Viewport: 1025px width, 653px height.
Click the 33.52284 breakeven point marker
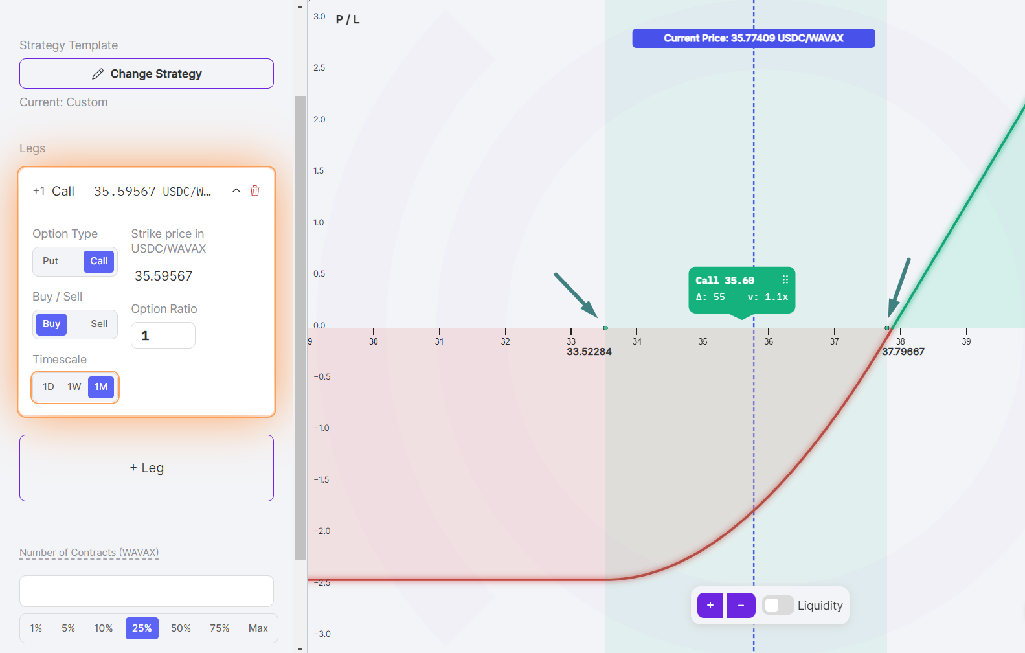(605, 328)
